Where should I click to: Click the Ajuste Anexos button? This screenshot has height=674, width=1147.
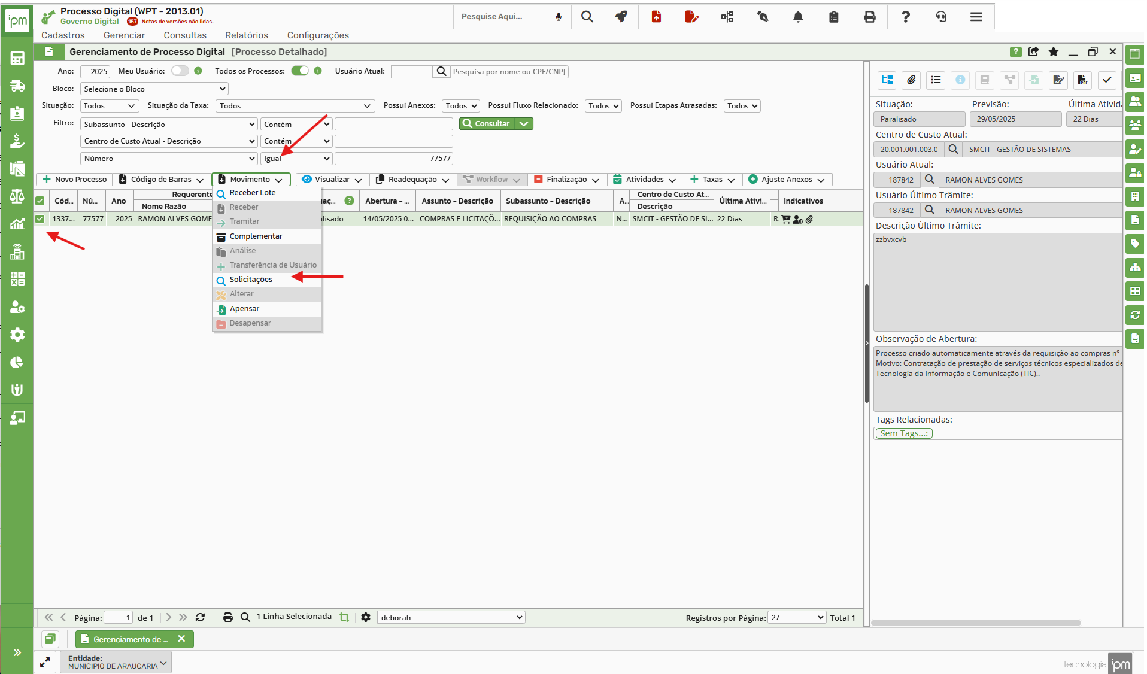pyautogui.click(x=787, y=179)
